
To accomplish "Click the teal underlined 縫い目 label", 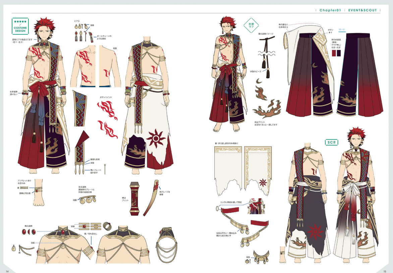I will [x=342, y=29].
